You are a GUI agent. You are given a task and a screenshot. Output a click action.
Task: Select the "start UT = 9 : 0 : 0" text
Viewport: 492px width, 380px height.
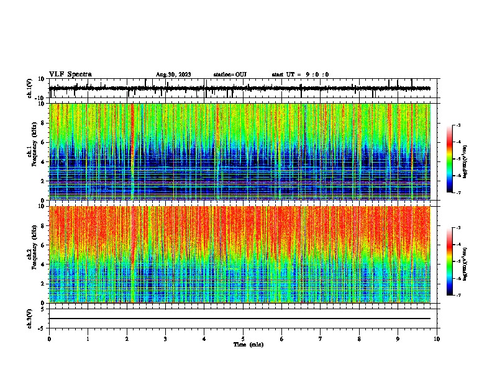[300, 75]
